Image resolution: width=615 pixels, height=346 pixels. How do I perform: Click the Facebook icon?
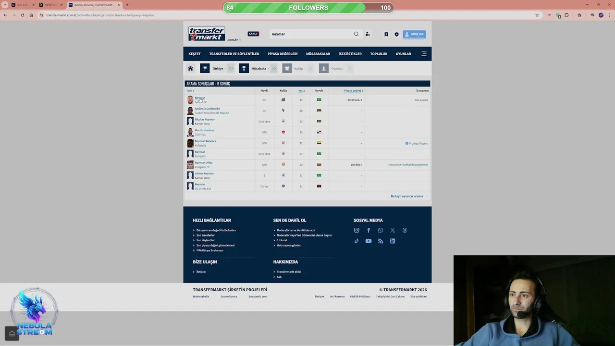point(369,230)
